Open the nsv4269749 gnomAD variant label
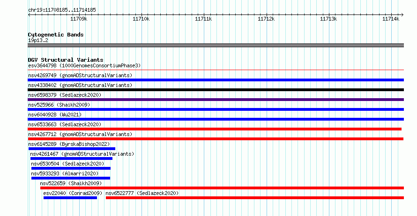Image resolution: width=417 pixels, height=216 pixels. (x=80, y=75)
